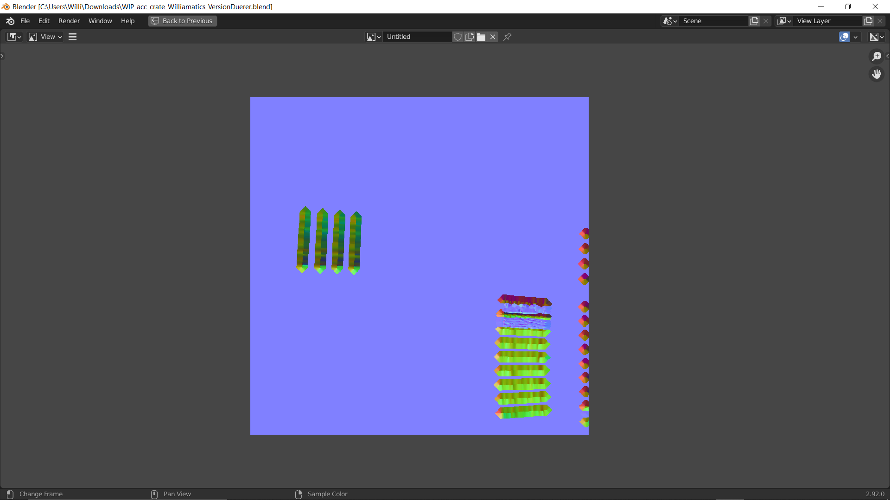This screenshot has height=500, width=890.
Task: Unlink the Untitled image with X icon
Action: pyautogui.click(x=493, y=37)
